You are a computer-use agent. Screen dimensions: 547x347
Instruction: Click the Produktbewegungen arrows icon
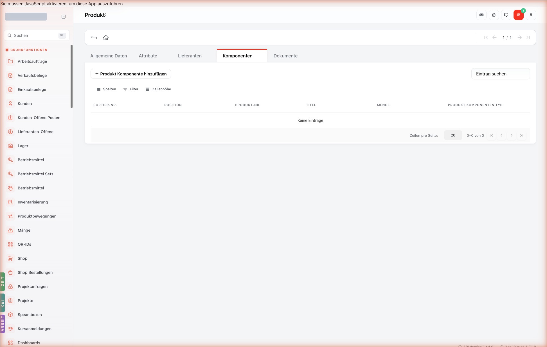[x=10, y=216]
